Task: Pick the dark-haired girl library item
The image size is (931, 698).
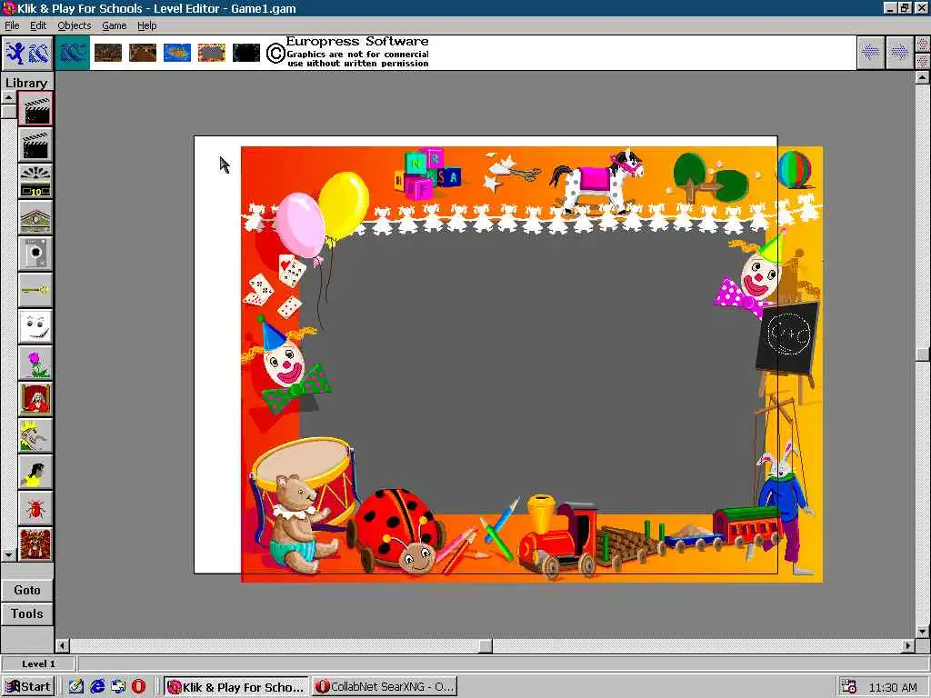Action: pyautogui.click(x=35, y=472)
